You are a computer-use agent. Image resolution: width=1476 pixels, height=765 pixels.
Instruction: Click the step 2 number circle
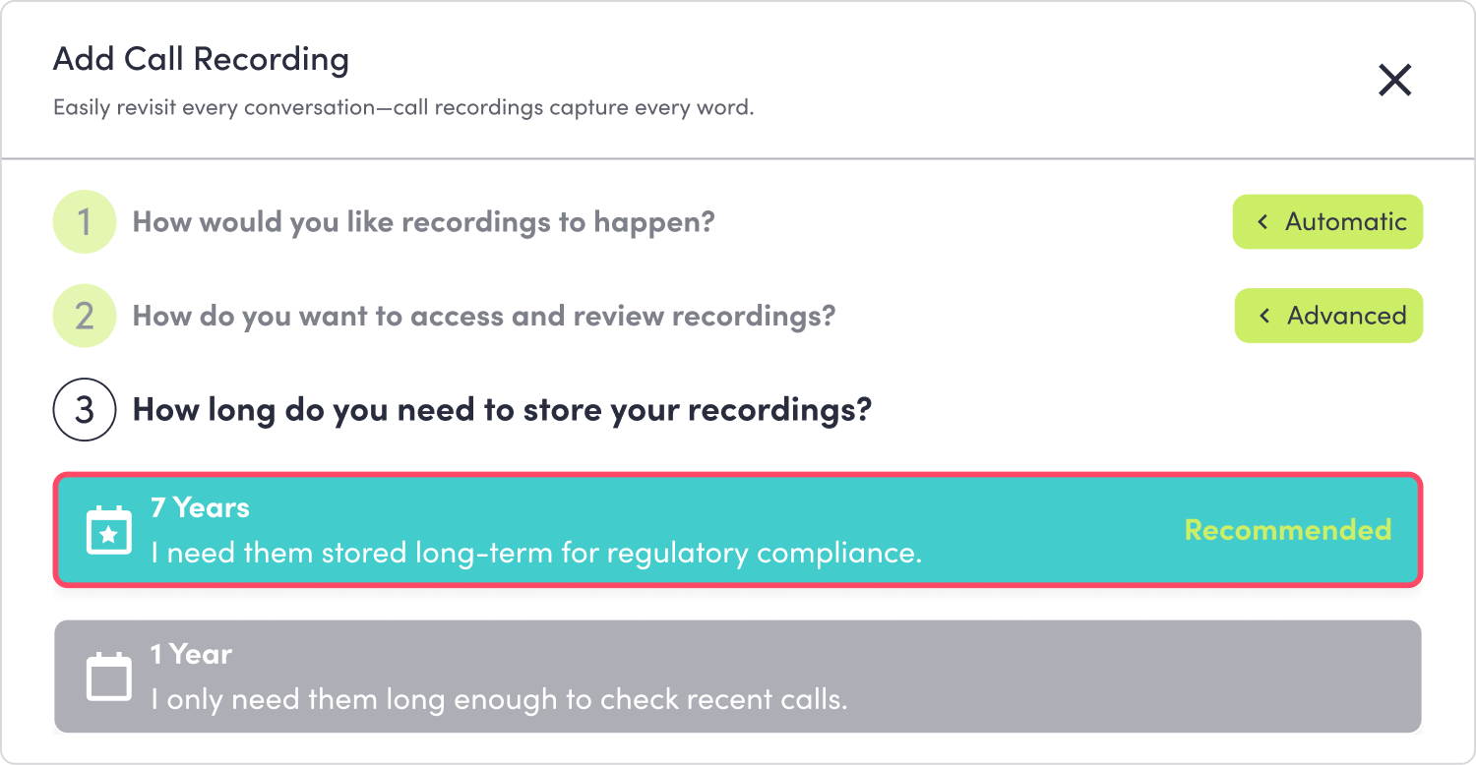point(85,317)
